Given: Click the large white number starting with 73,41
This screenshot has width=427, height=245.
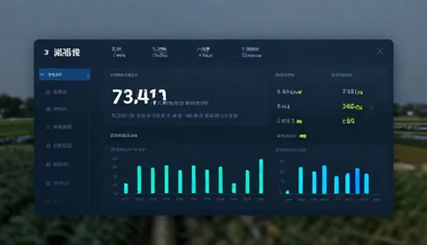Looking at the screenshot, I should pos(139,97).
